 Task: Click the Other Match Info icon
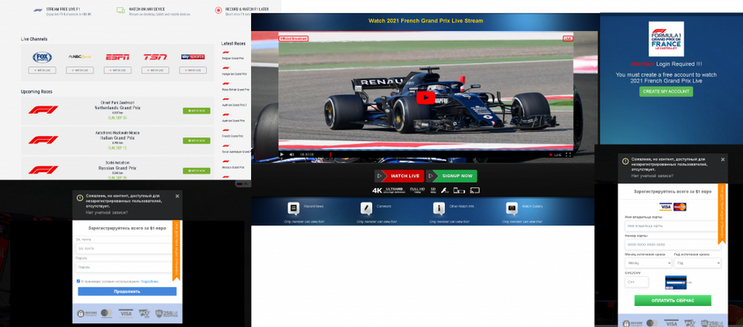click(439, 208)
